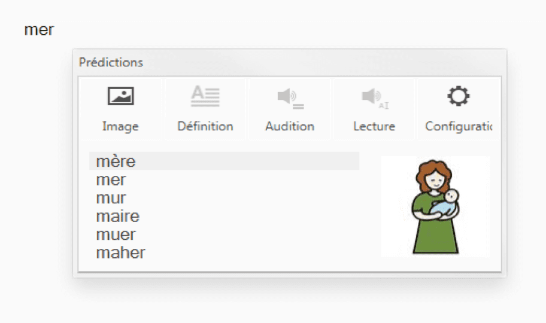Click the mother holding baby illustration
The height and width of the screenshot is (323, 546).
[x=435, y=207]
